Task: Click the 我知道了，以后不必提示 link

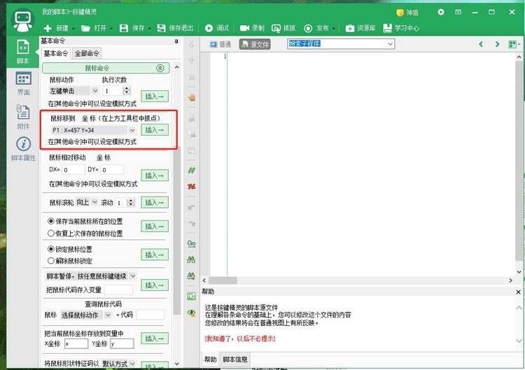Action: point(240,339)
